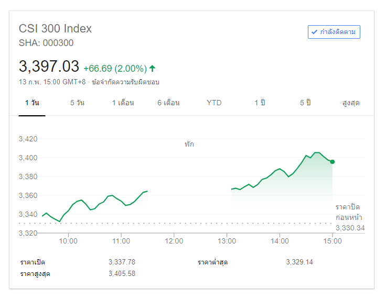Click the green up arrow beside the percent change
386x299 pixels.
click(x=153, y=68)
